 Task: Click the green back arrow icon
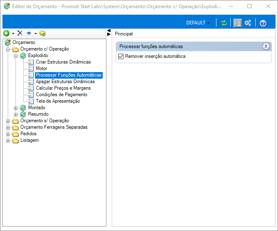point(7,33)
